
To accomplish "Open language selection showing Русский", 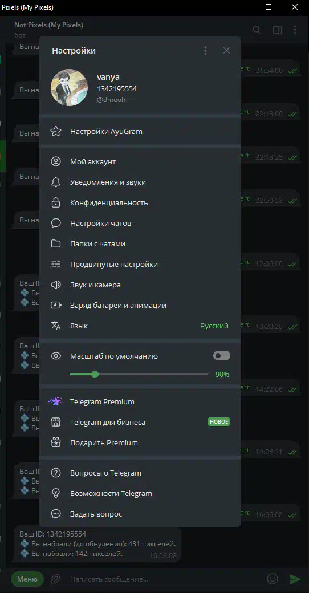I will pyautogui.click(x=140, y=326).
